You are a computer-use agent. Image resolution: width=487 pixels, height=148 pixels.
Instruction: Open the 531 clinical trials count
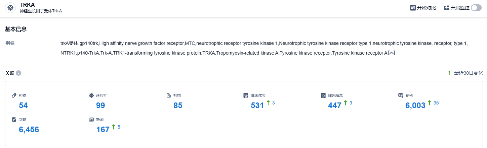tap(257, 105)
